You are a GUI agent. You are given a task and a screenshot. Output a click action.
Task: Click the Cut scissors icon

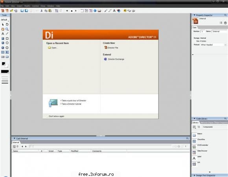41,11
